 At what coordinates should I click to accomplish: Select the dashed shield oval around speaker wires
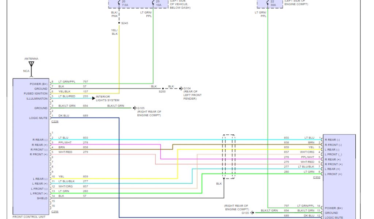point(229,156)
